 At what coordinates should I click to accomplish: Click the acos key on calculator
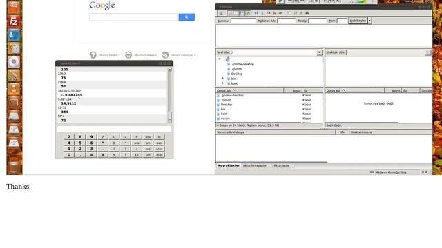point(159,149)
